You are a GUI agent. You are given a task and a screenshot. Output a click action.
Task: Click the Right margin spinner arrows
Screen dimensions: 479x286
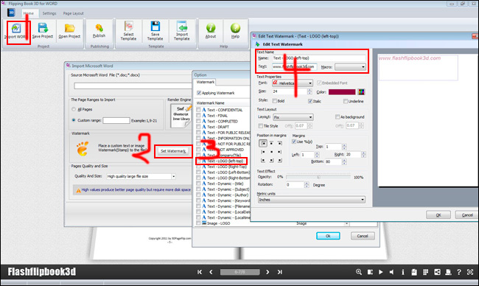[363, 155]
